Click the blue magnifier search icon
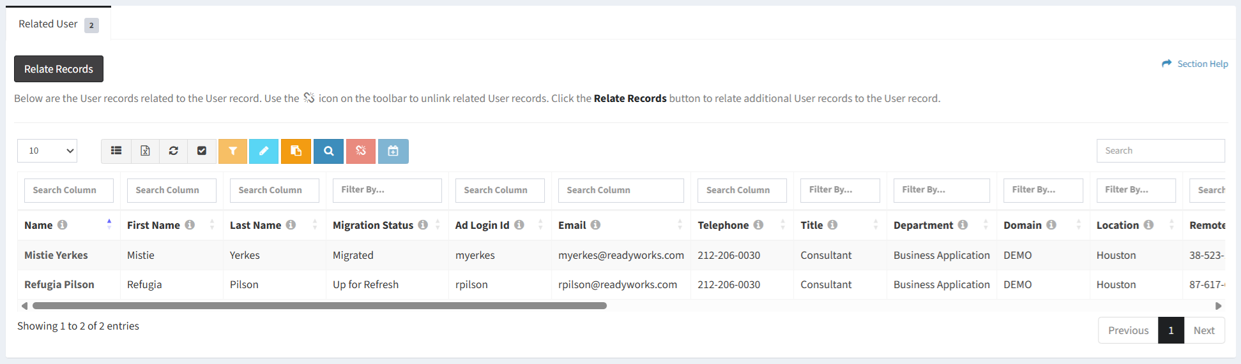Viewport: 1241px width, 364px height. [328, 151]
